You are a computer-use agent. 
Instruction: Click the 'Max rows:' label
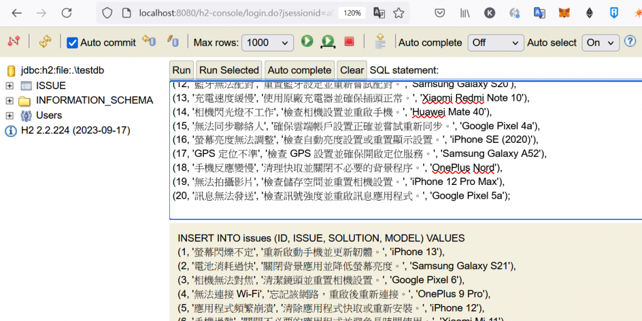(x=216, y=43)
